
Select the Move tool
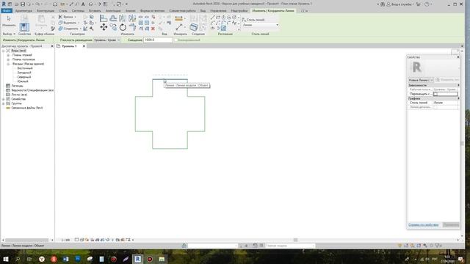104,27
